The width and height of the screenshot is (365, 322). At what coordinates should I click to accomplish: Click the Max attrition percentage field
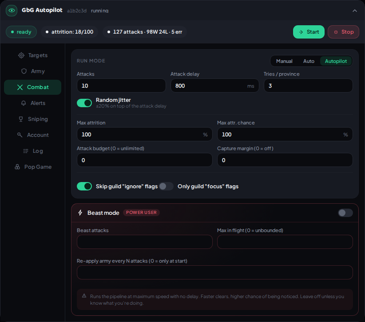pos(145,134)
